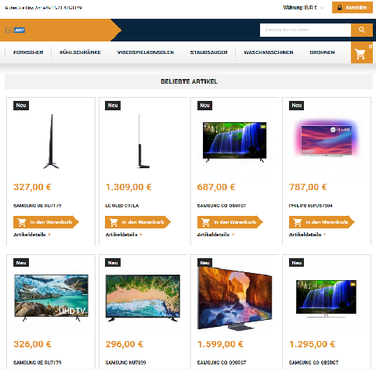Open the Kühlschränke category menu
376x370 pixels.
tap(80, 52)
